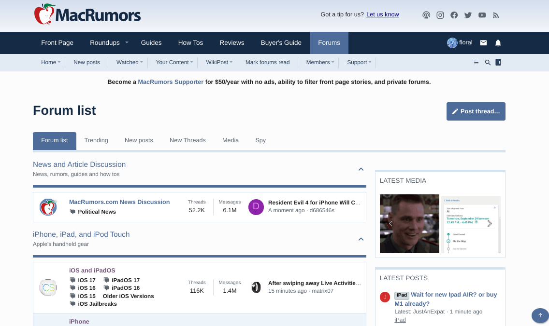Viewport: 549px width, 326px height.
Task: Open Resident Evil 4 for iPhone thread
Action: (x=314, y=203)
